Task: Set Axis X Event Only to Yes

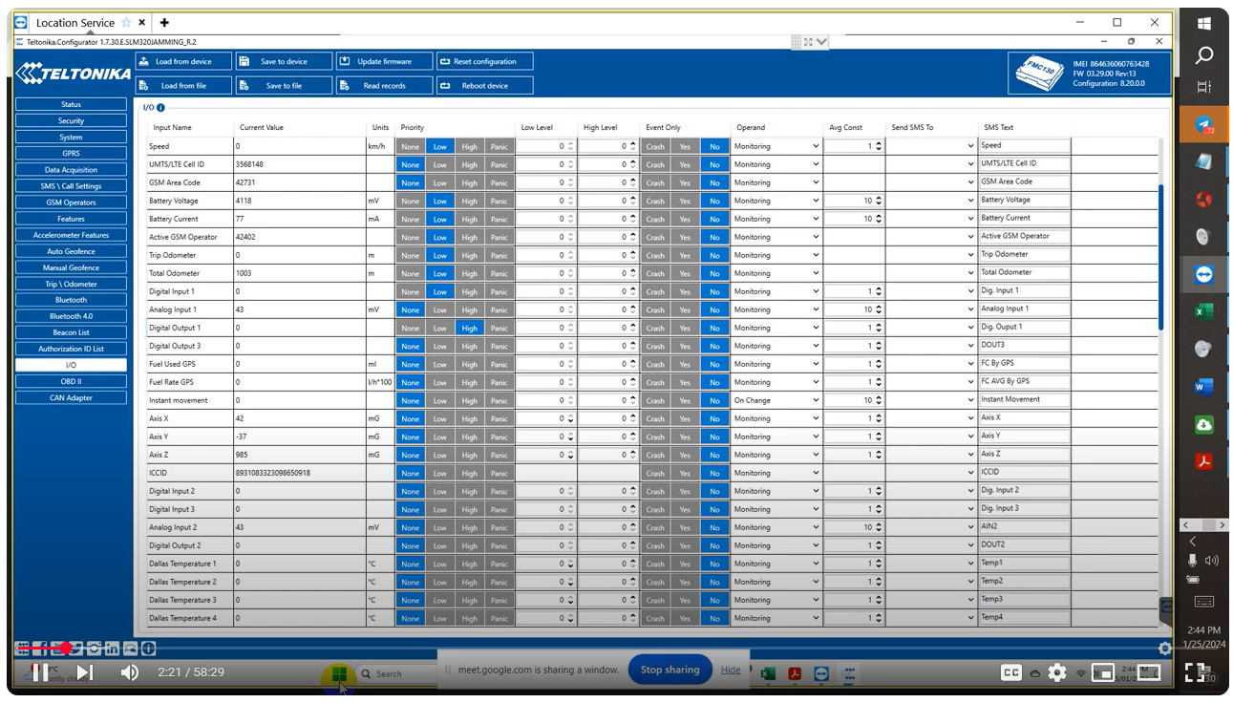Action: pyautogui.click(x=685, y=418)
